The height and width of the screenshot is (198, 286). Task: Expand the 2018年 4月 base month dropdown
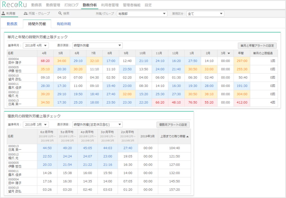point(36,45)
